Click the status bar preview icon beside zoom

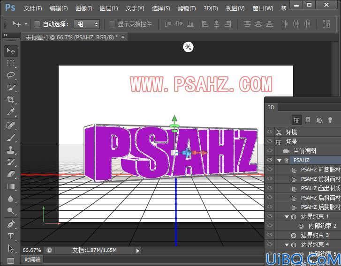(49, 251)
